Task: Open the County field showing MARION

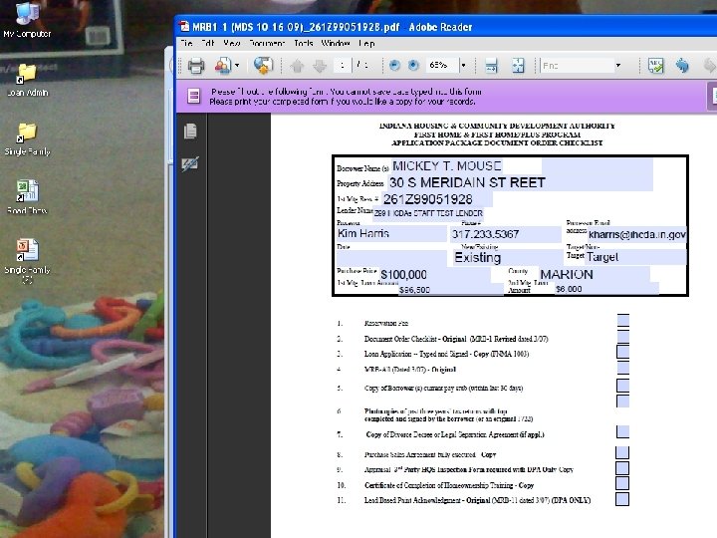Action: click(594, 275)
